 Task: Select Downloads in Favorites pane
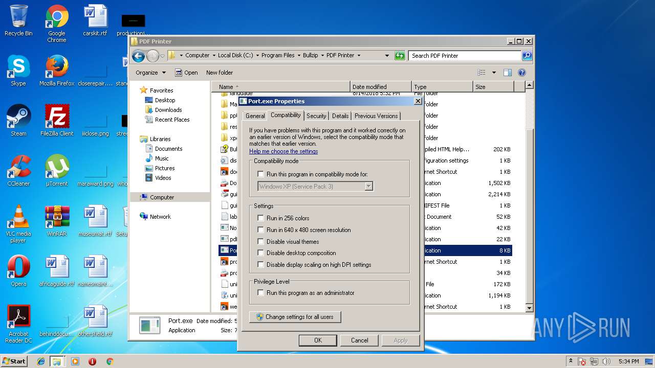(x=168, y=110)
